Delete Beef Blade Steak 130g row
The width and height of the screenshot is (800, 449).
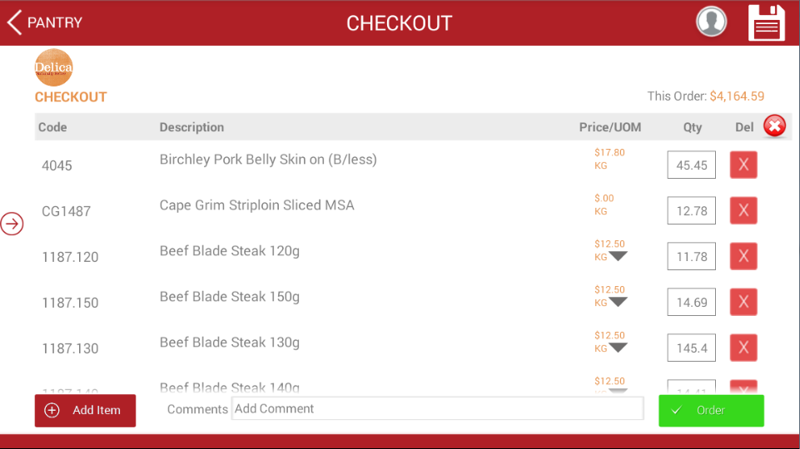[x=743, y=348]
